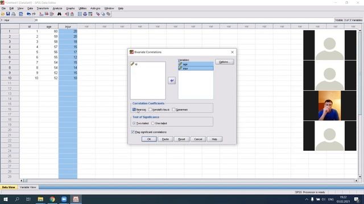Toggle the Pearson checkbox
This screenshot has width=364, height=204.
point(134,109)
